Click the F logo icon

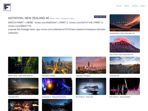coord(7,7)
